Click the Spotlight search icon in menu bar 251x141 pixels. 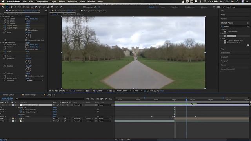click(238, 2)
